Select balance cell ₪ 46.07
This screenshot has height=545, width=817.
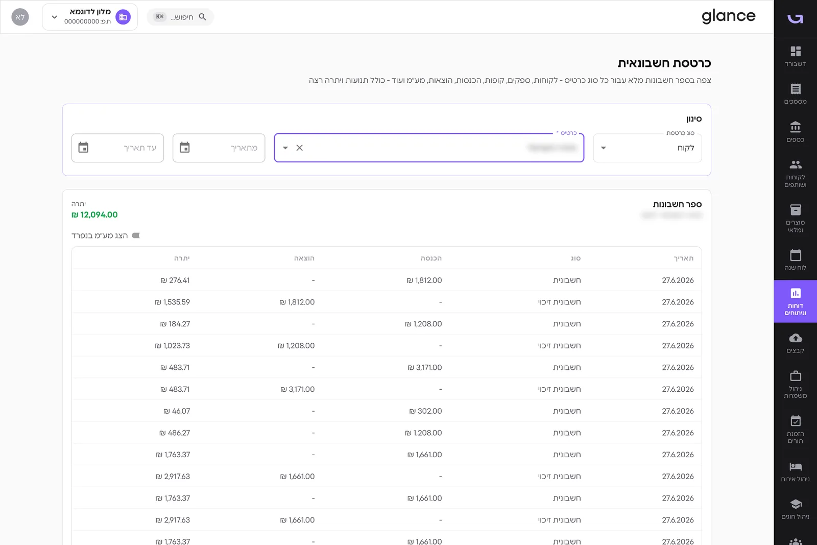[177, 411]
